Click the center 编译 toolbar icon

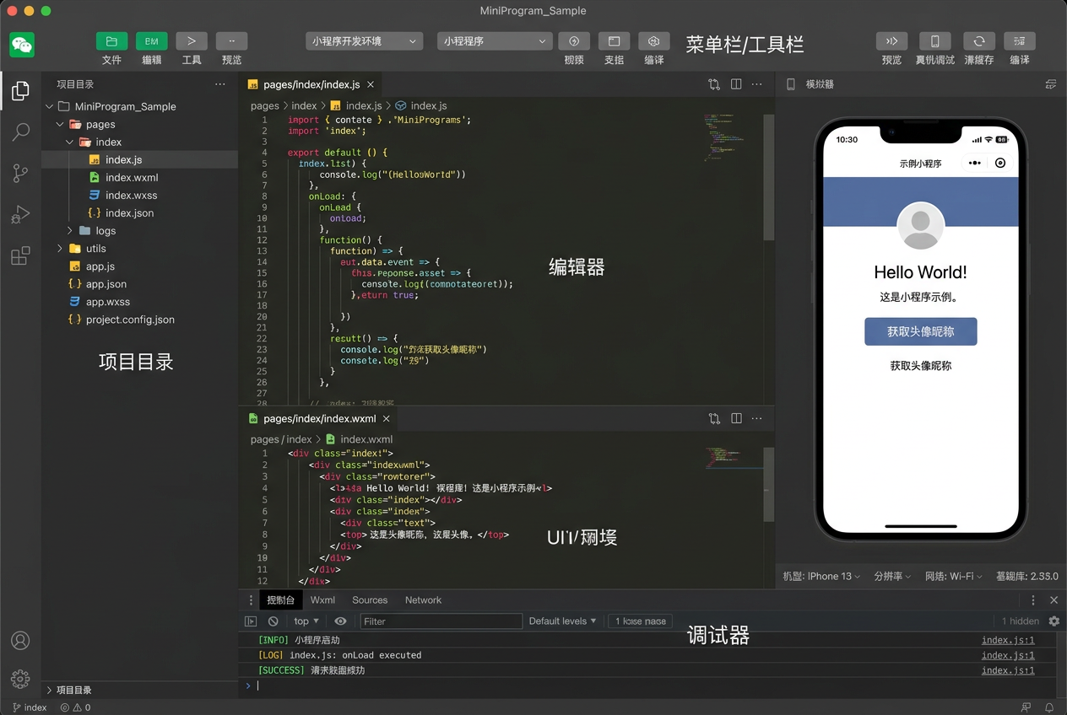tap(653, 41)
